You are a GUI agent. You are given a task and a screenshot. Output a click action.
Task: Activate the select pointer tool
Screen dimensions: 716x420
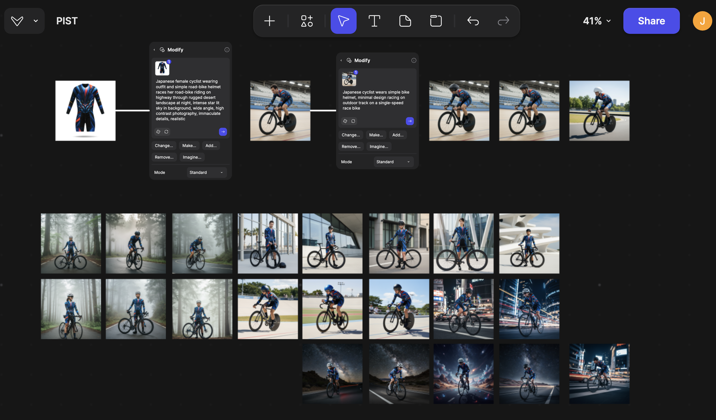pyautogui.click(x=343, y=21)
